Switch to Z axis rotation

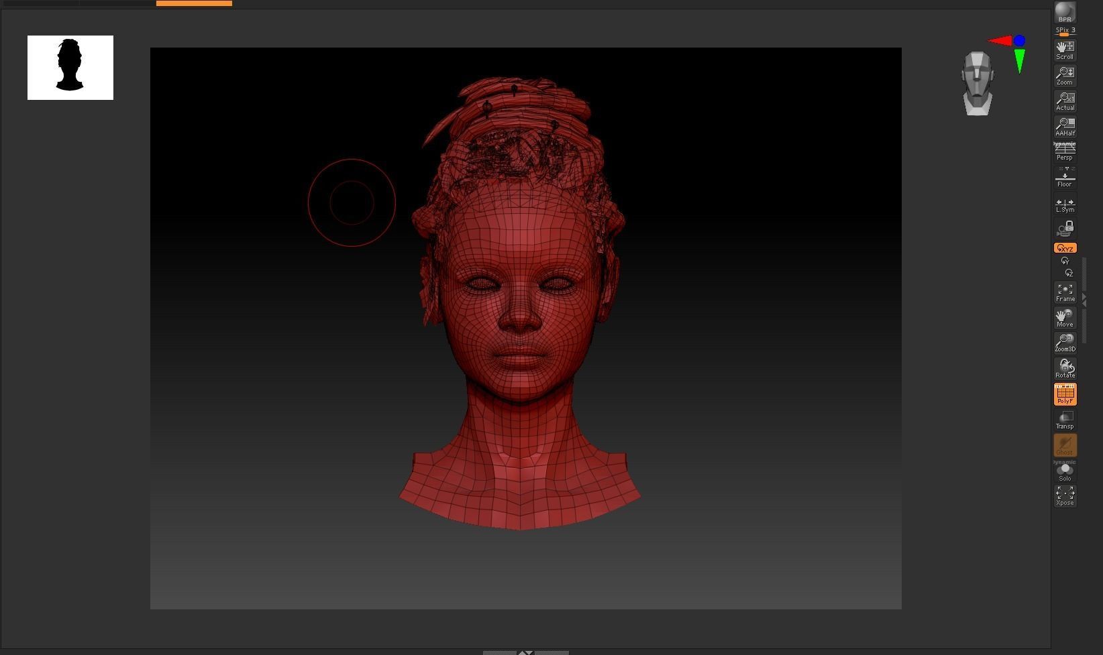[1069, 273]
